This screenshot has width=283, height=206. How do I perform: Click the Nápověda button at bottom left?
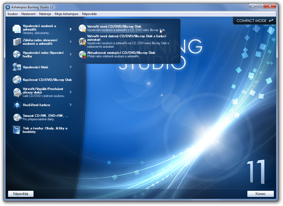pyautogui.click(x=21, y=194)
